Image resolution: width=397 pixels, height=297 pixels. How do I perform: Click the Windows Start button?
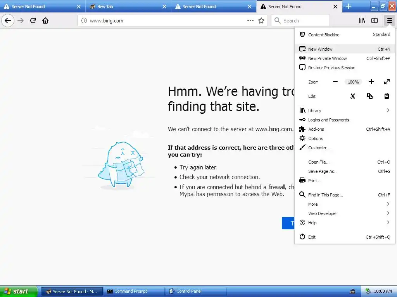click(18, 291)
